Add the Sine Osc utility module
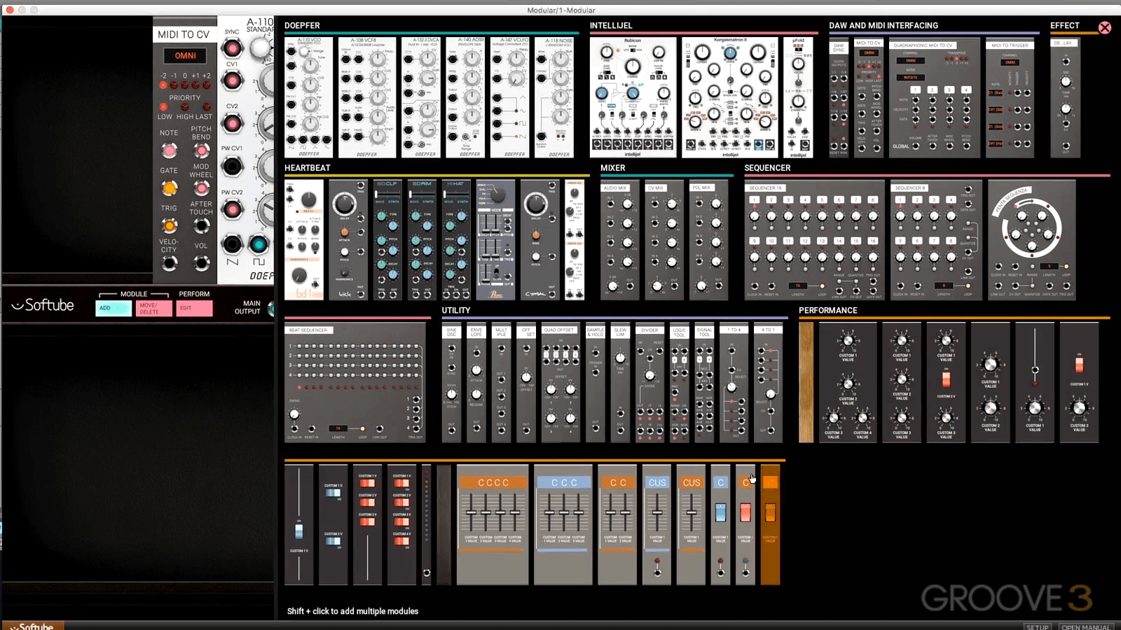1121x630 pixels. tap(451, 384)
